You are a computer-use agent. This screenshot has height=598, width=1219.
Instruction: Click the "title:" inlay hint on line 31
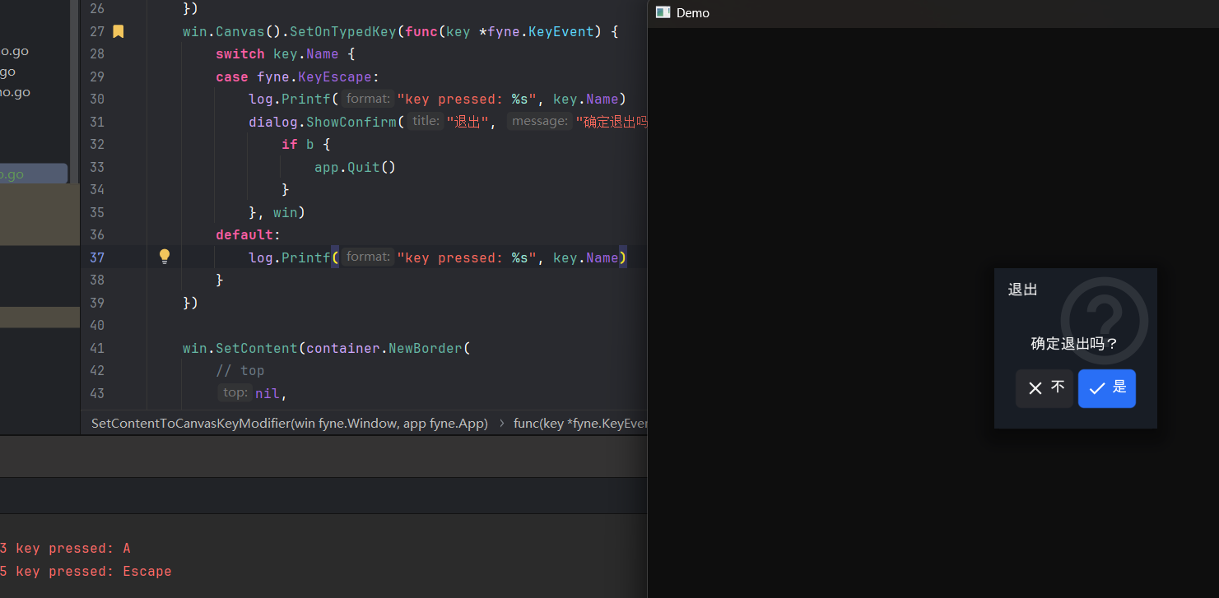[426, 121]
